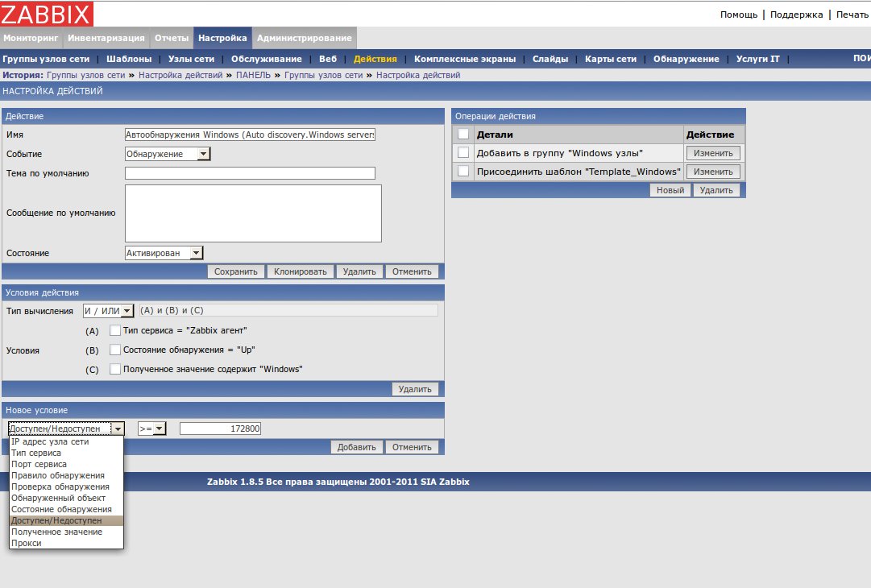This screenshot has width=871, height=588.
Task: Check the Добавить в группу operation checkbox
Action: [x=463, y=153]
